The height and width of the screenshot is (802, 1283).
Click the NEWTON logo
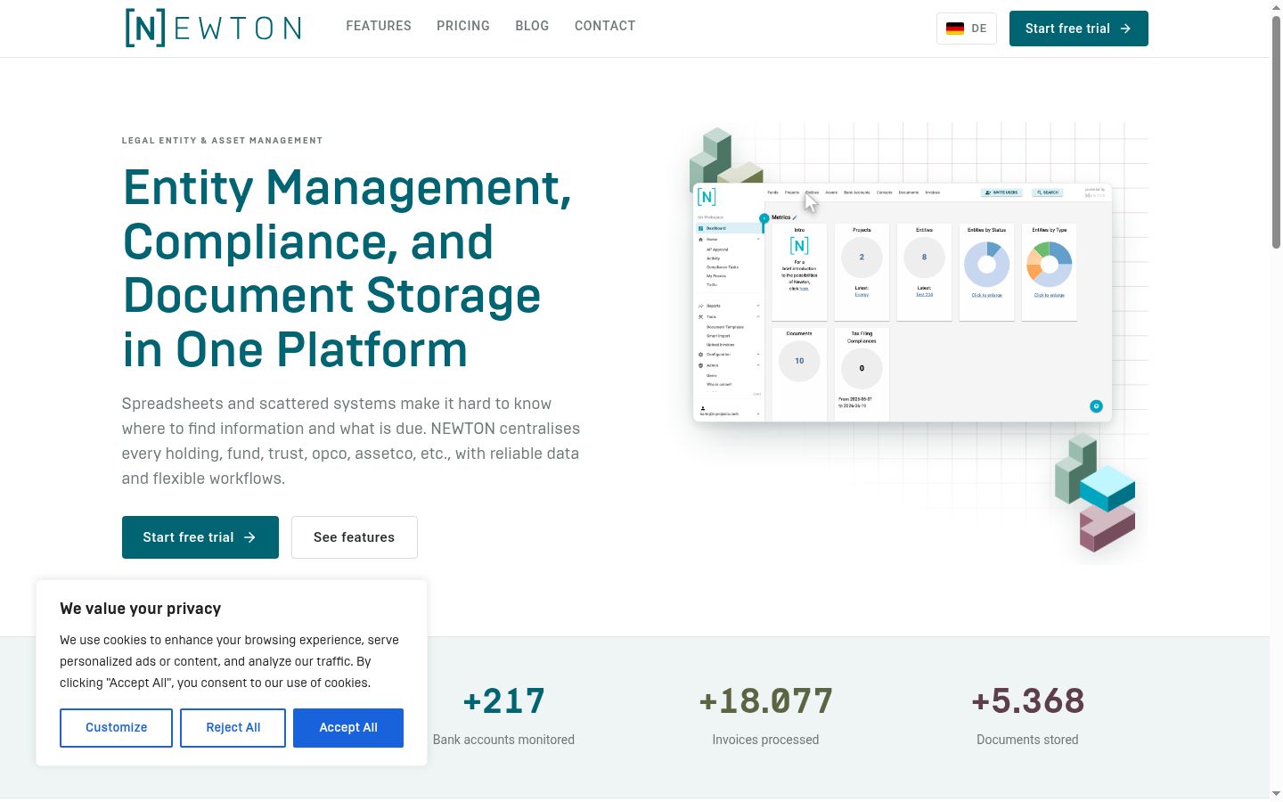coord(213,28)
